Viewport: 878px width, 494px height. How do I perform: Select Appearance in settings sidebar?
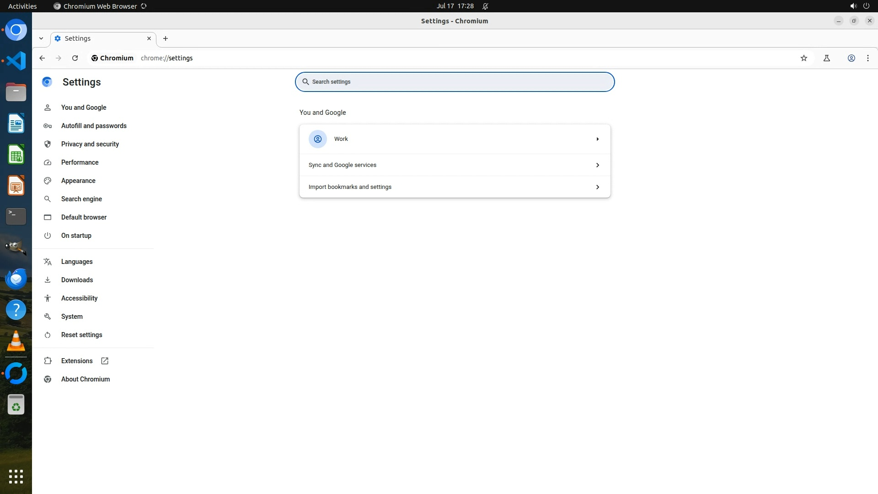[x=78, y=181]
